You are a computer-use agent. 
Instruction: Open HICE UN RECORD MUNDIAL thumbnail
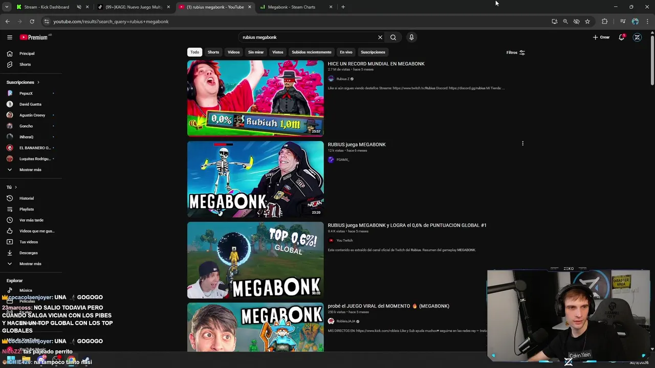pyautogui.click(x=255, y=98)
